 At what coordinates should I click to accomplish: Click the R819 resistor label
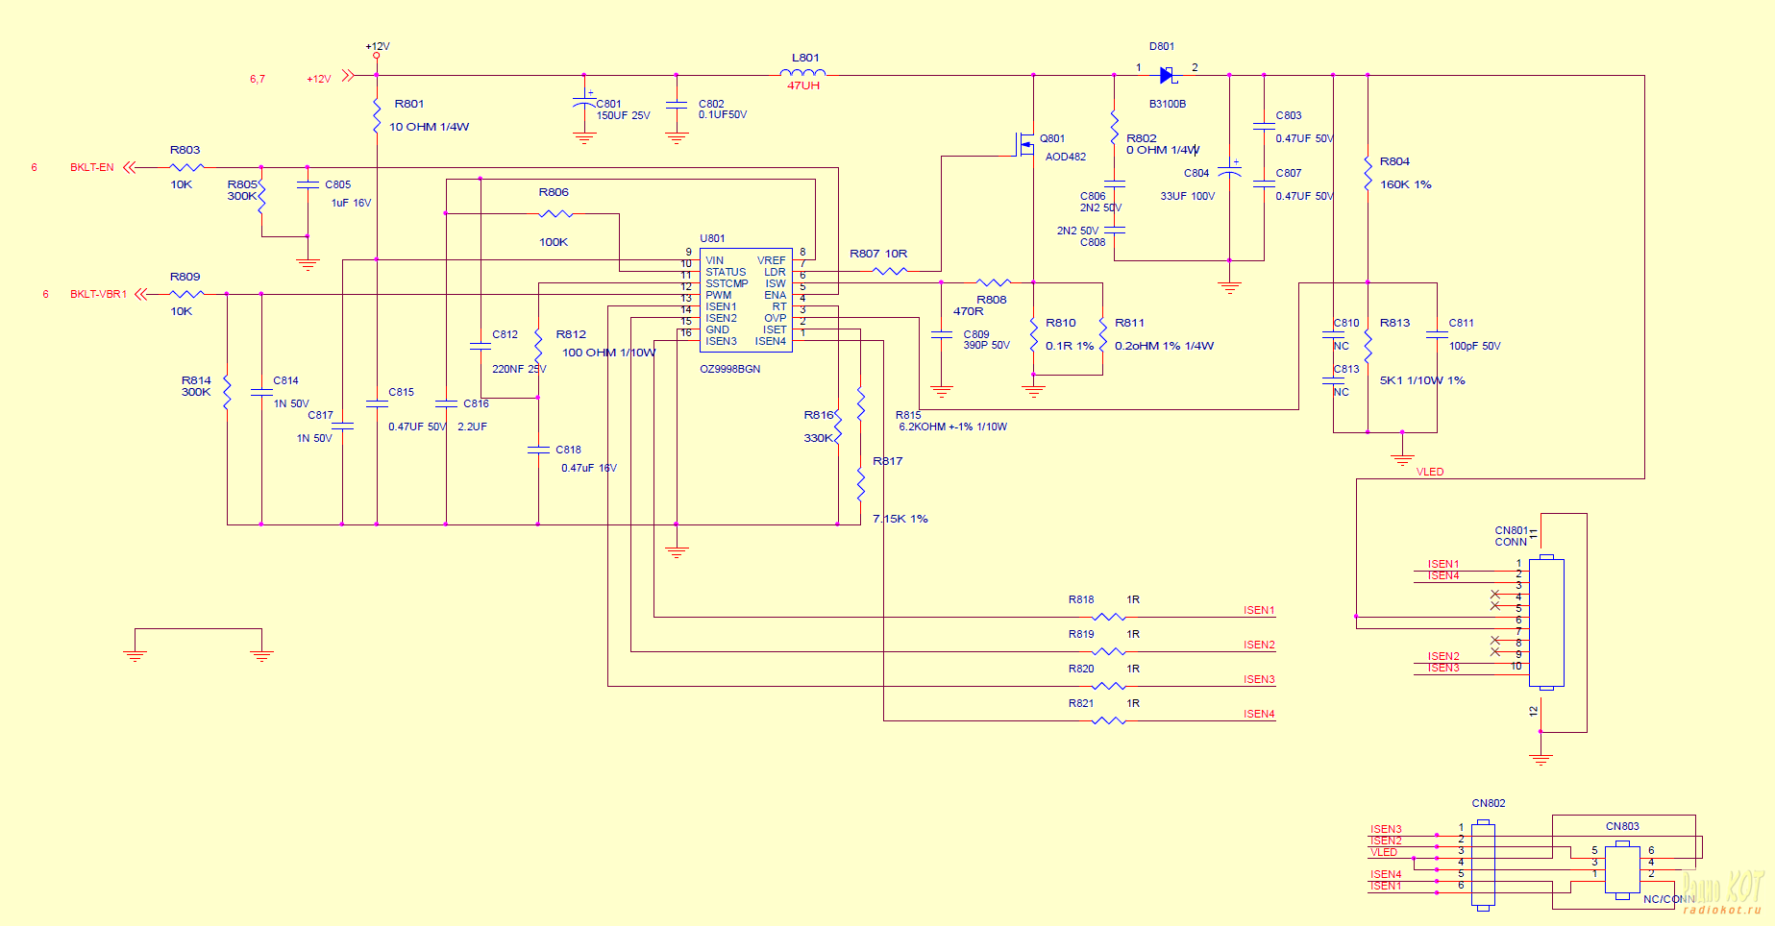coord(1081,634)
